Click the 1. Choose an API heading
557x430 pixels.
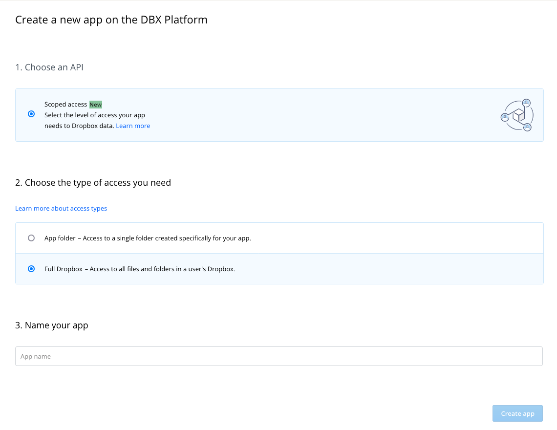(x=49, y=67)
